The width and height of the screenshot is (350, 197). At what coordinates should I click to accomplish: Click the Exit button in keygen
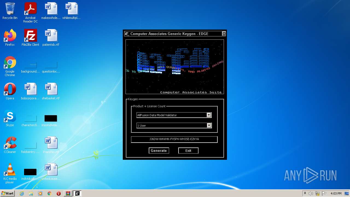click(188, 150)
